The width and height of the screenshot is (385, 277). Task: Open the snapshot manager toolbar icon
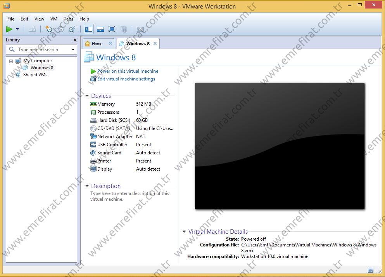click(72, 29)
